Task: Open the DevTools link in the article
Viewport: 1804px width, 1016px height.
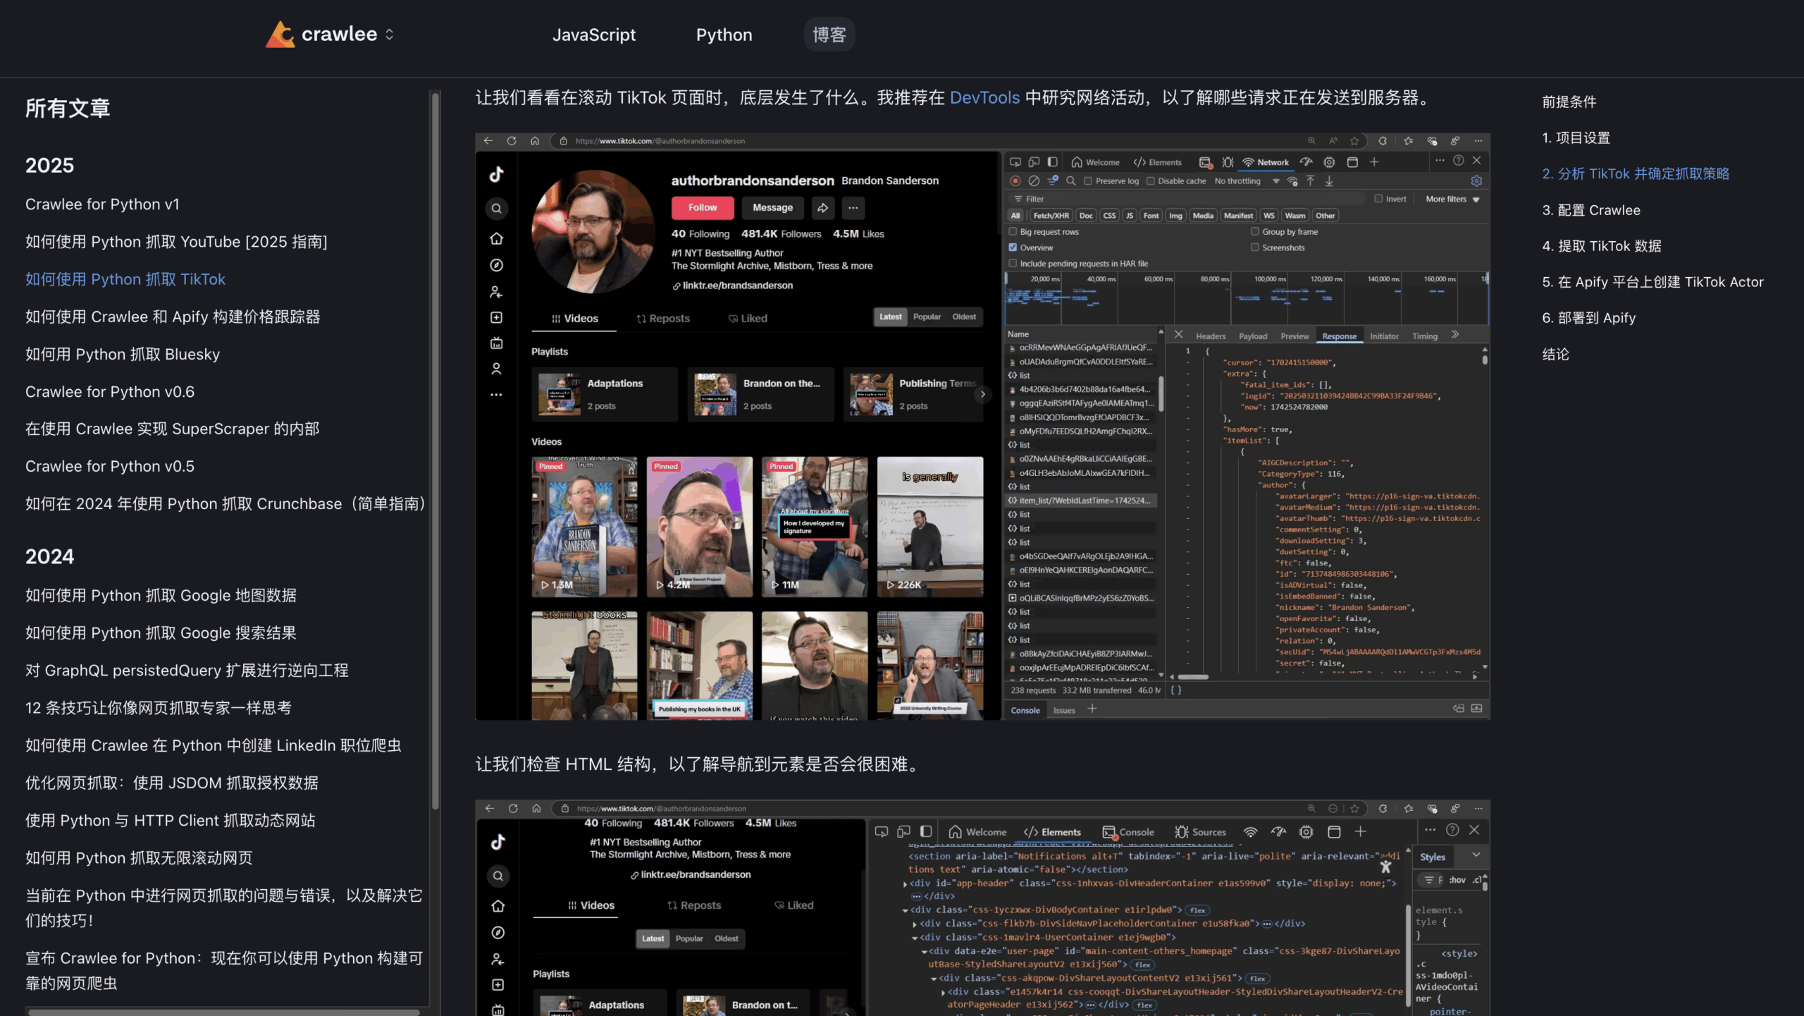Action: coord(984,98)
